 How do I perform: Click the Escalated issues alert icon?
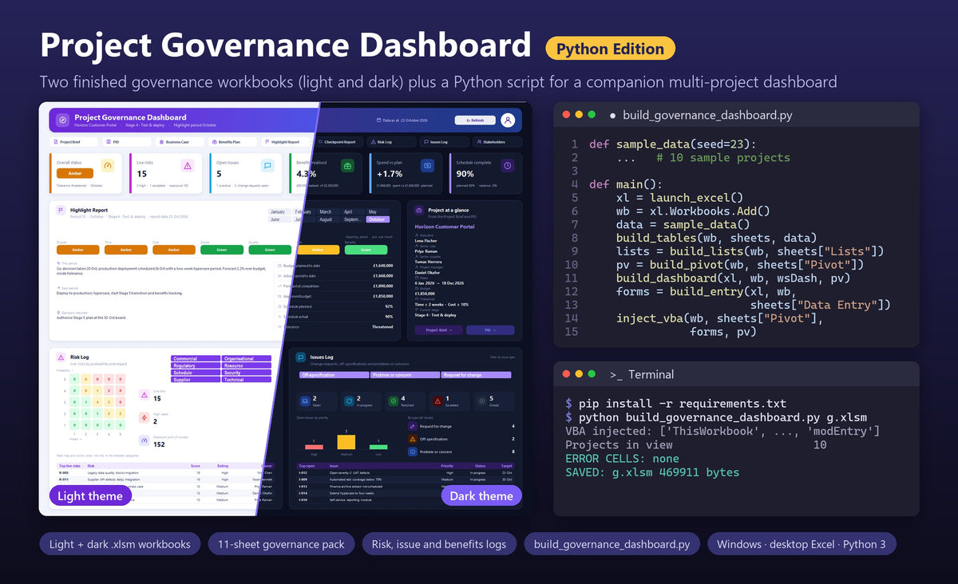coord(437,401)
